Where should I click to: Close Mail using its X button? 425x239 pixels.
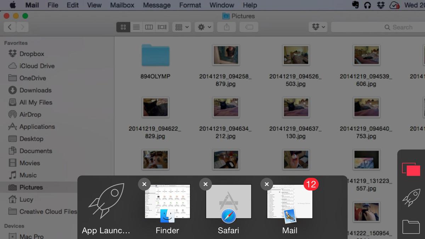click(x=267, y=184)
